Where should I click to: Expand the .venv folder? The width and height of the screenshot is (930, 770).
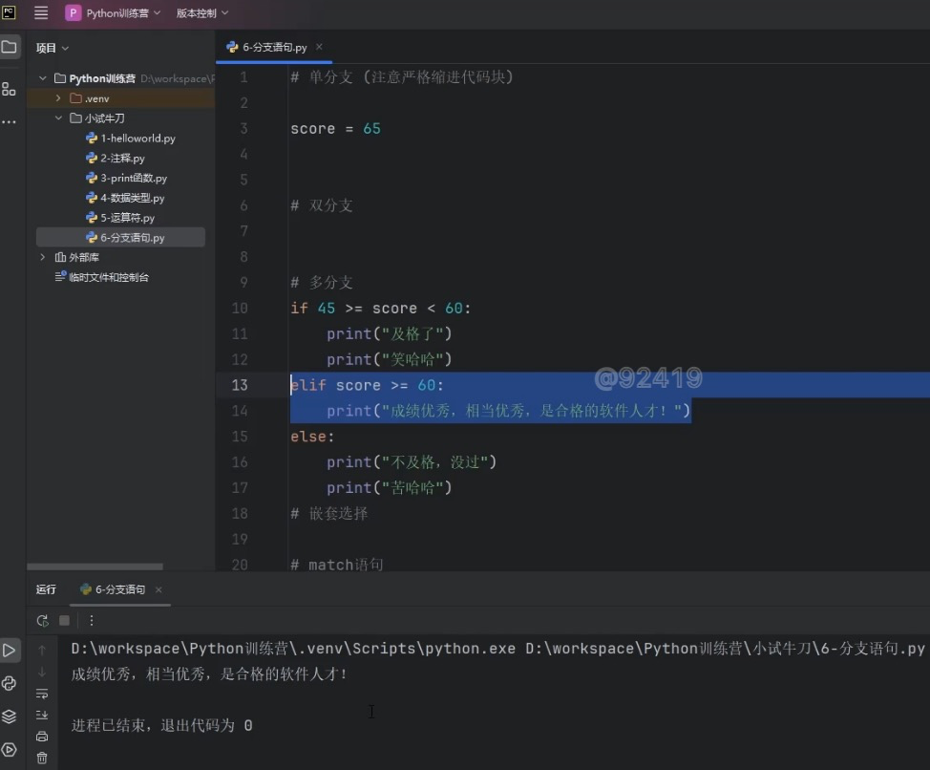58,97
